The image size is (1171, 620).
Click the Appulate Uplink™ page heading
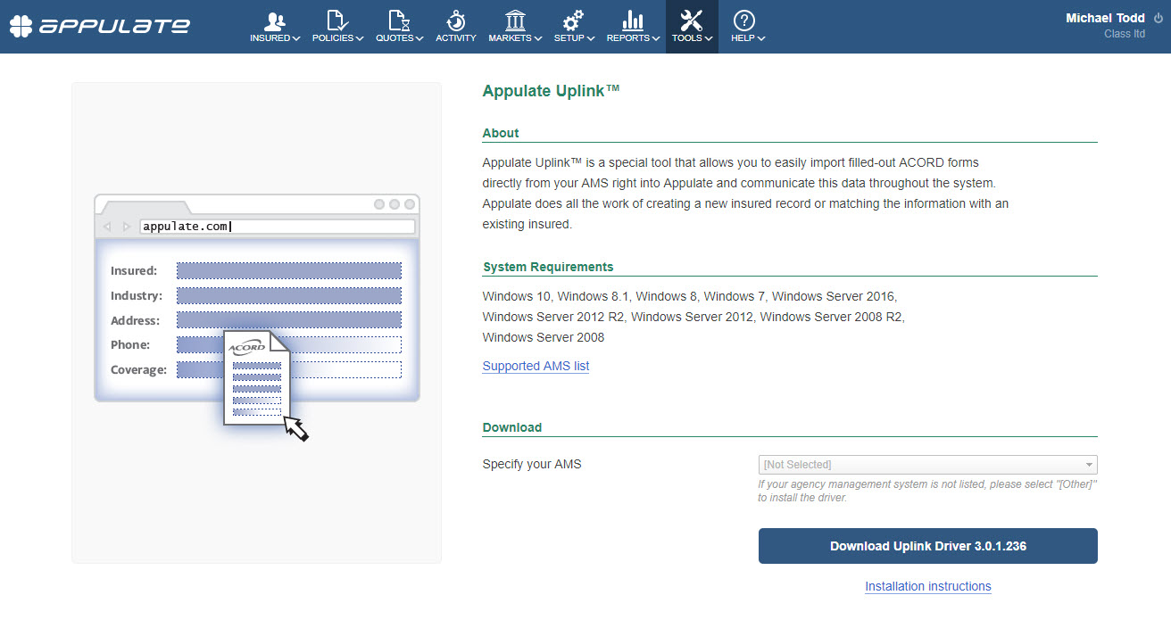[551, 91]
